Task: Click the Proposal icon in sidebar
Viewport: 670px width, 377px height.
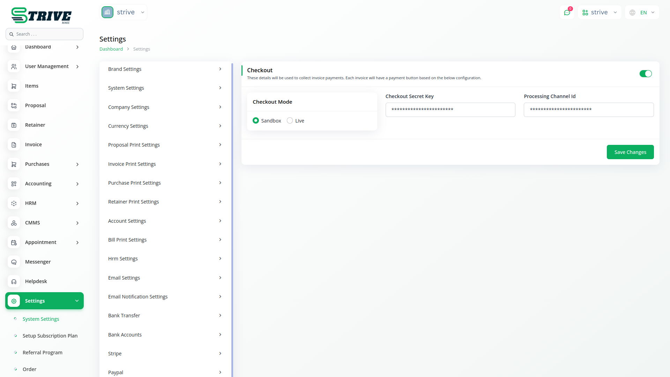Action: pyautogui.click(x=14, y=105)
